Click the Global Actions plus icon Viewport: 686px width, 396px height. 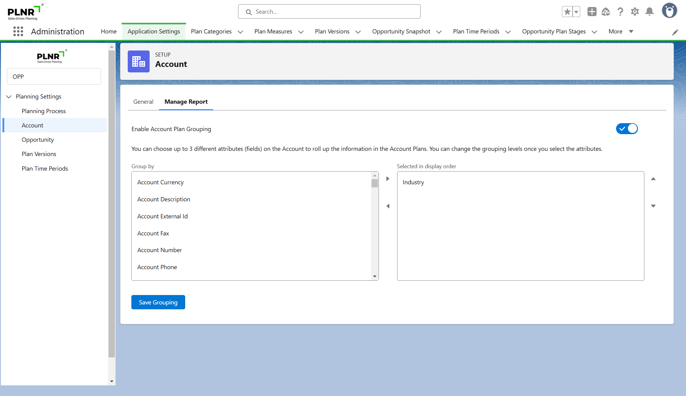[592, 12]
